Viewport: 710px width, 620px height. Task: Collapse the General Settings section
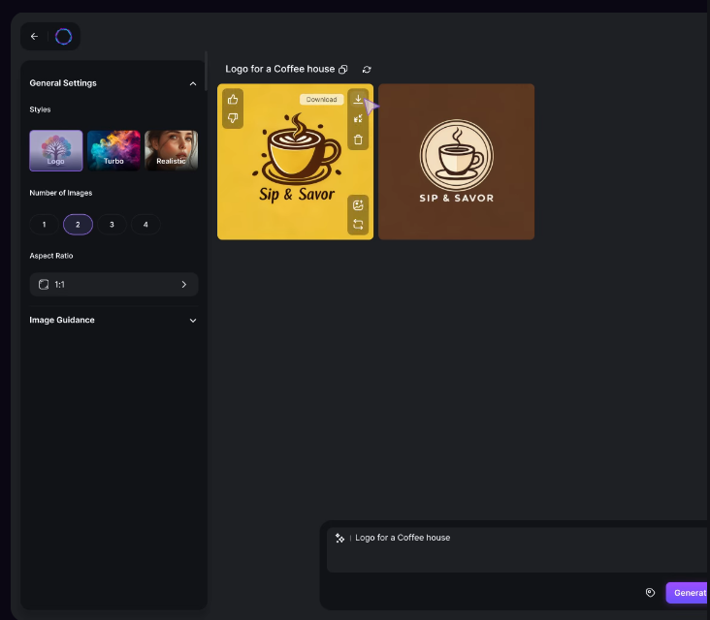pyautogui.click(x=193, y=83)
